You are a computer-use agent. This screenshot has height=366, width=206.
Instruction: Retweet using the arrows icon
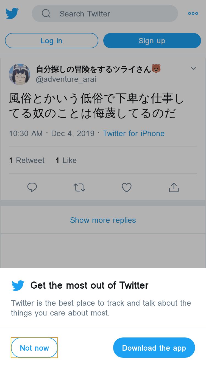click(79, 187)
